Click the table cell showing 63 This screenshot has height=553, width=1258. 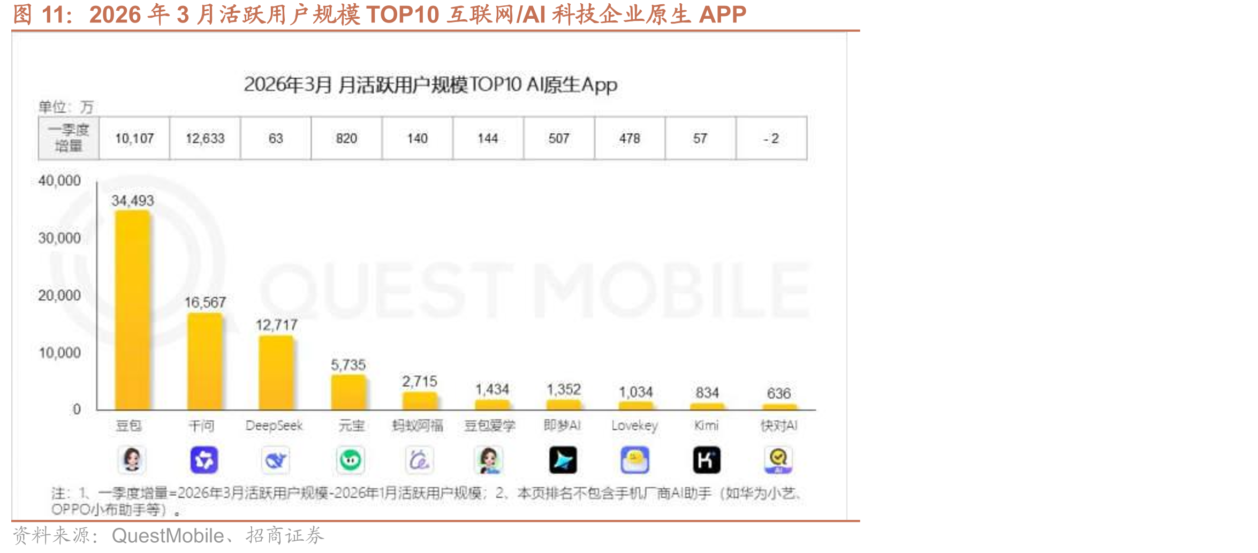point(276,139)
